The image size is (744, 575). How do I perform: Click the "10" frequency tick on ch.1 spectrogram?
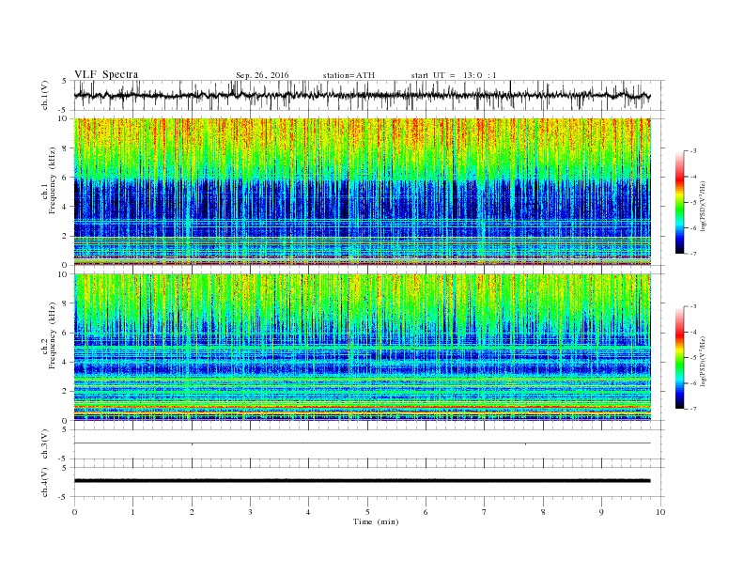point(65,118)
